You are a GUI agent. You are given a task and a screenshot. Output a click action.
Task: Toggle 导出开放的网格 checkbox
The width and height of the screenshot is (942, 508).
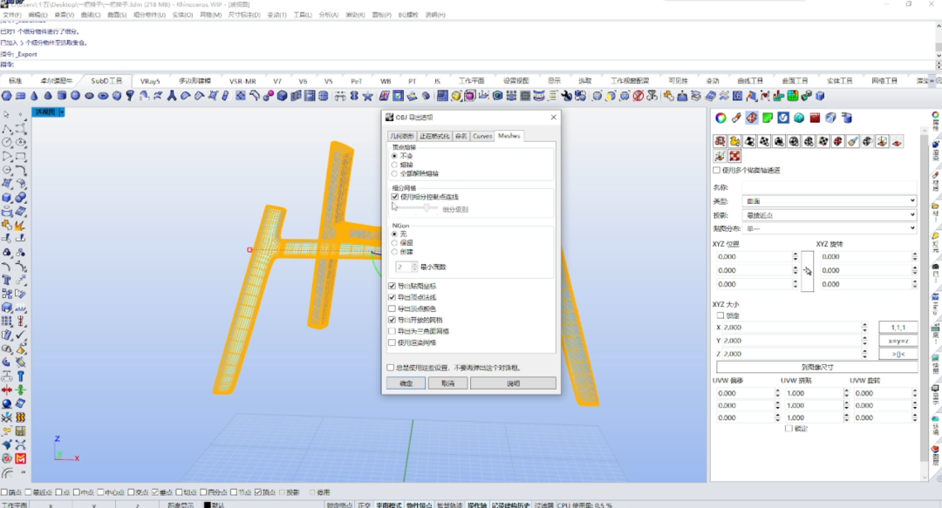coord(392,320)
